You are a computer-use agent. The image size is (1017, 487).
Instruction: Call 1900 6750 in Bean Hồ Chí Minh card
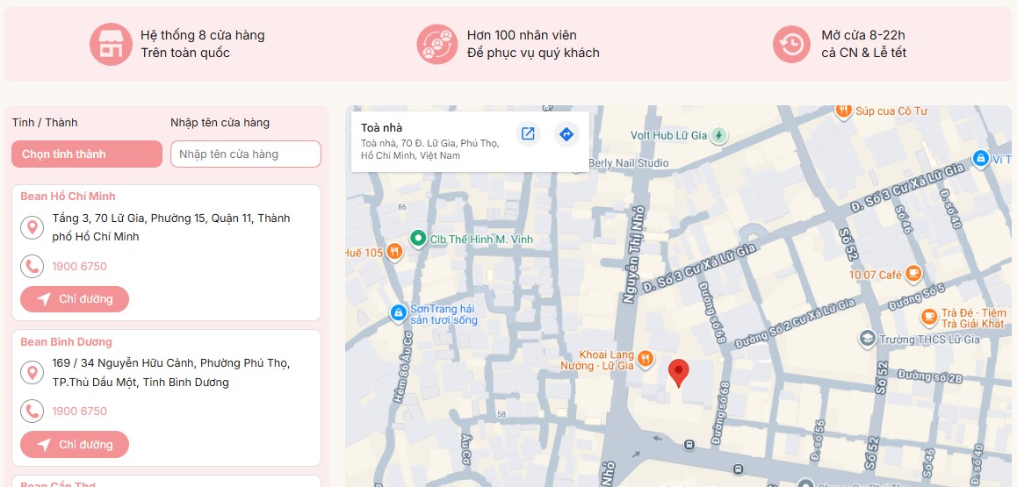pyautogui.click(x=79, y=266)
